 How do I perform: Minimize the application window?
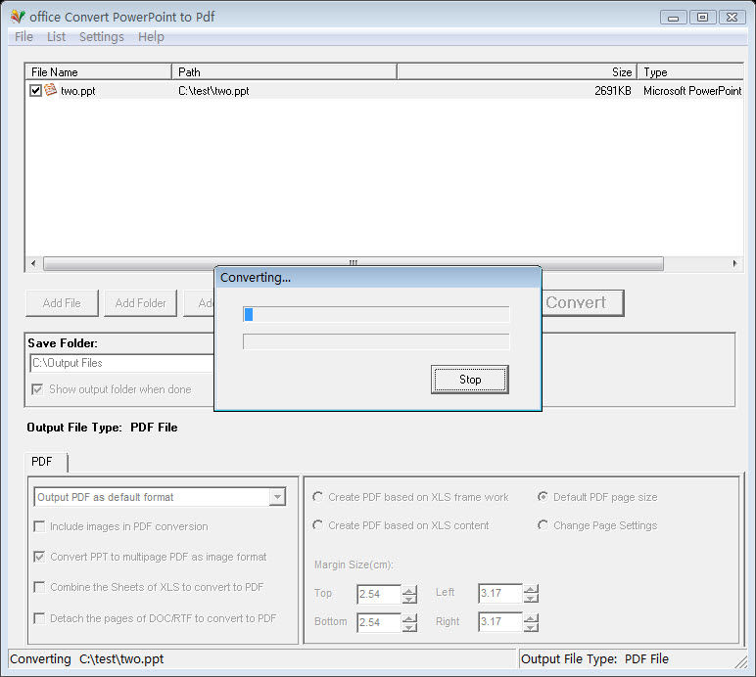coord(674,18)
